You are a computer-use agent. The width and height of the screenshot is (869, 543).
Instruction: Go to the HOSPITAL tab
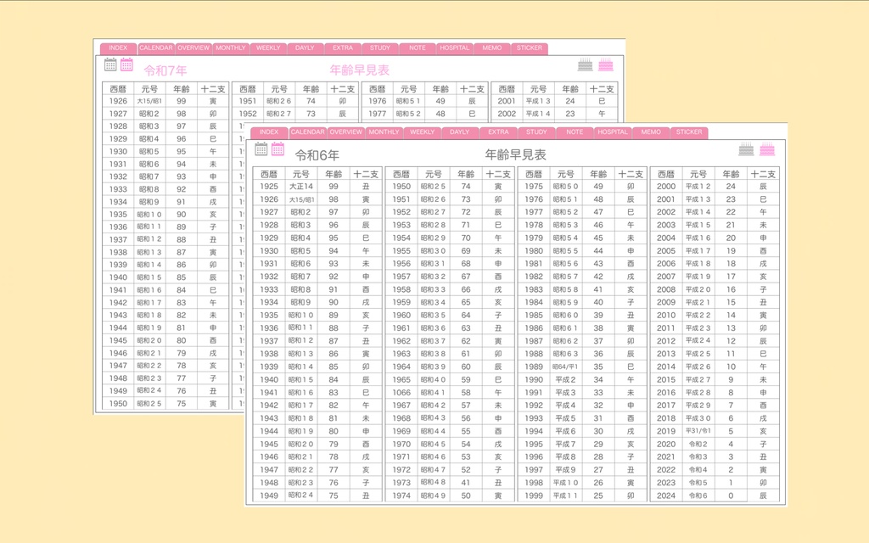pyautogui.click(x=612, y=132)
